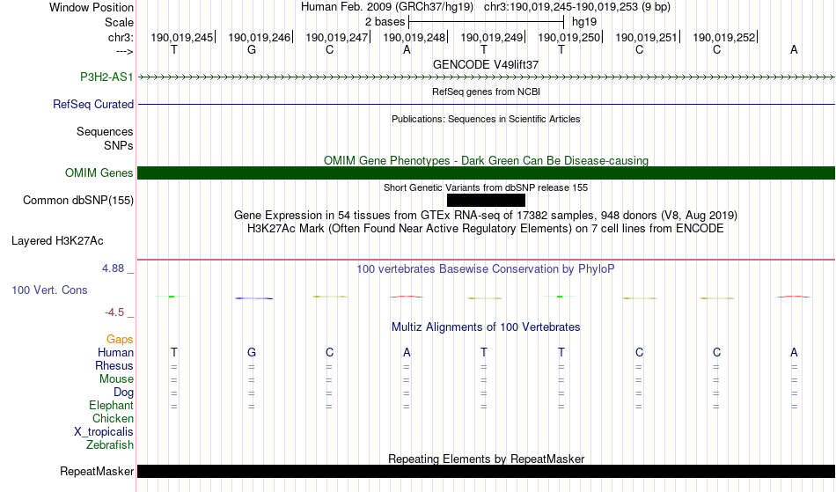Viewport: 836px width, 492px height.
Task: Click the Rhesus alignment row label
Action: click(x=114, y=366)
